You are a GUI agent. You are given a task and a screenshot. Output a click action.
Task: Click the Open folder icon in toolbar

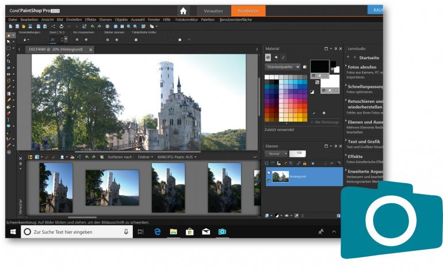pyautogui.click(x=24, y=26)
